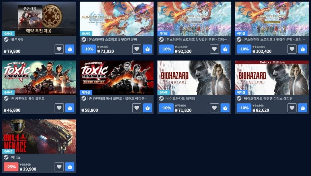Add 붉은사막 to the cart with its basket icon
This screenshot has height=176, width=311.
(x=70, y=49)
